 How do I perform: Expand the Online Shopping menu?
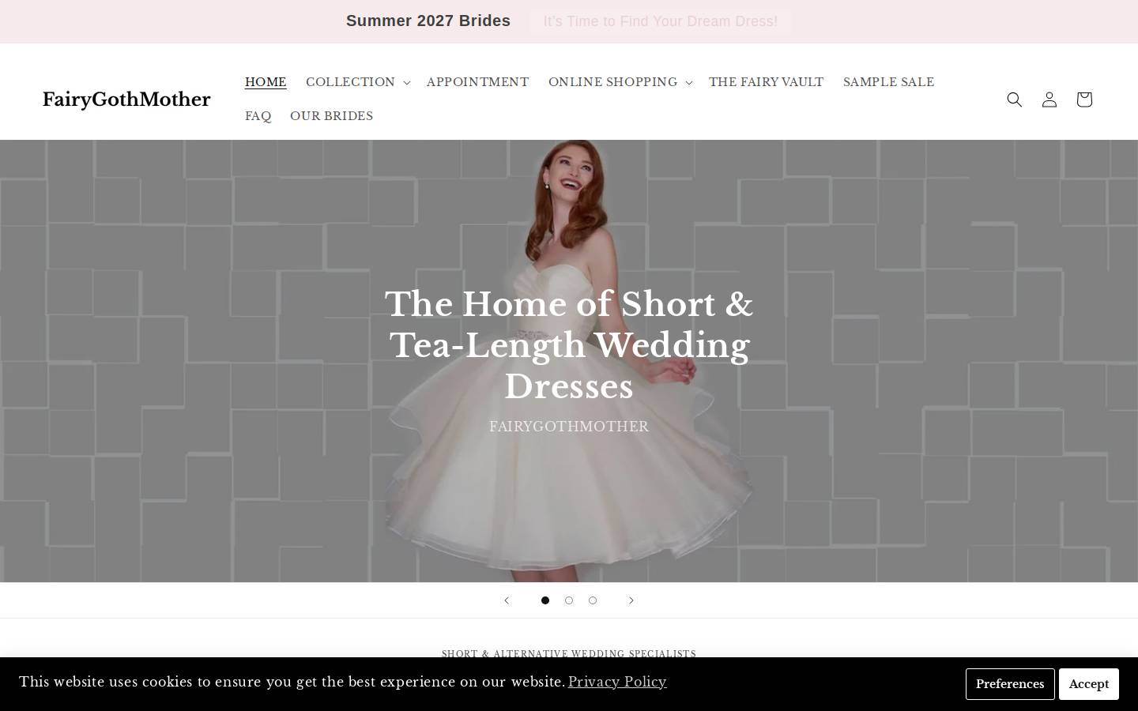[x=620, y=82]
